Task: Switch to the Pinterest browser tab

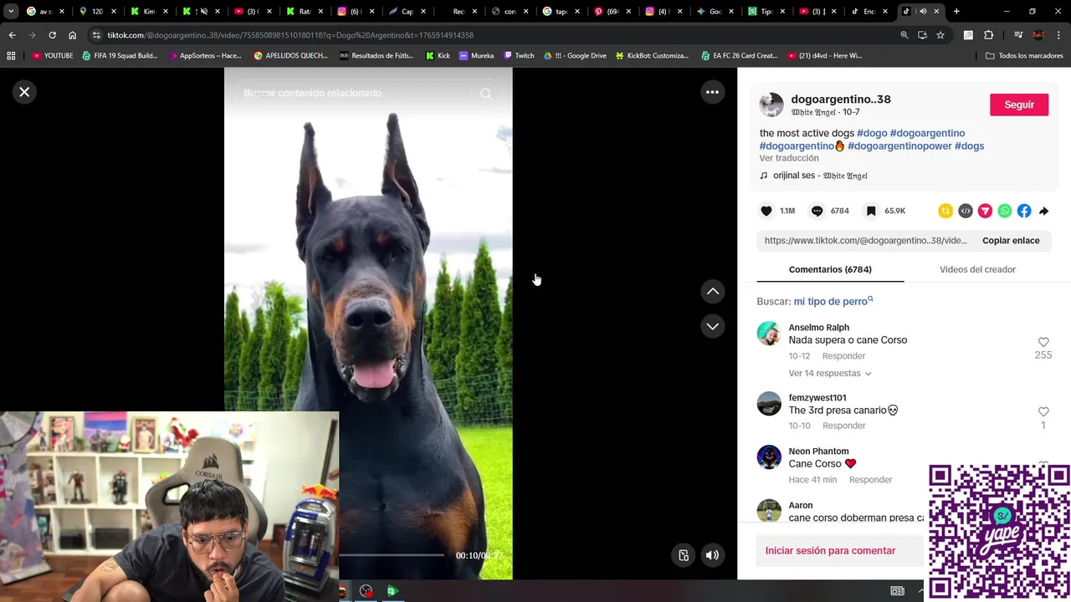Action: click(x=606, y=12)
